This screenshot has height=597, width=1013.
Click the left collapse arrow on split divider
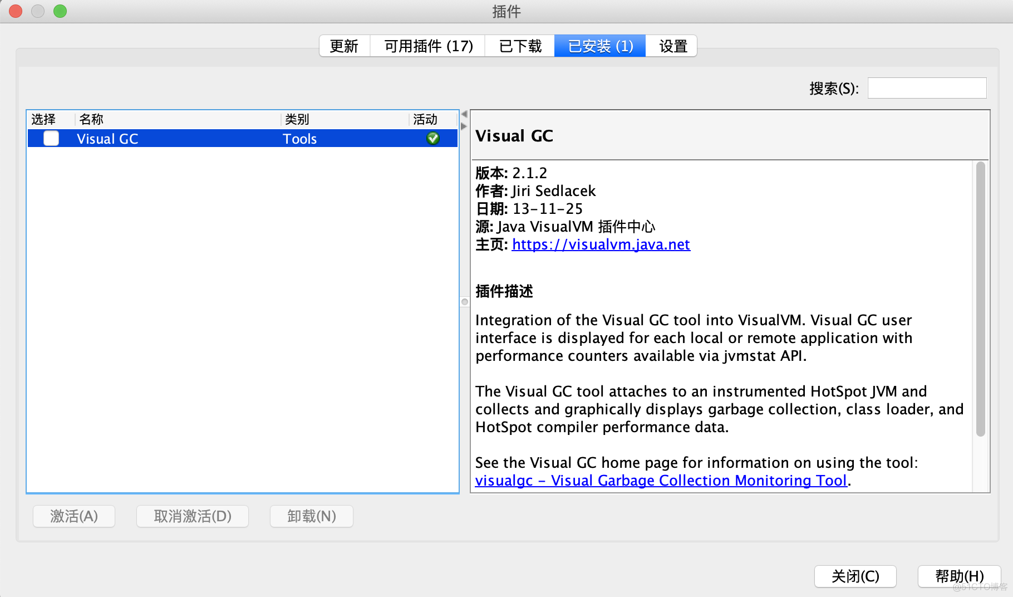coord(464,114)
